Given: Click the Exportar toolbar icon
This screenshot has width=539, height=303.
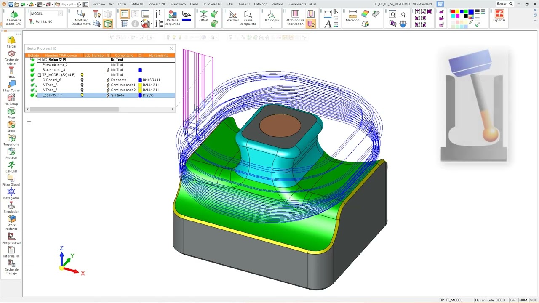Looking at the screenshot, I should [x=499, y=16].
